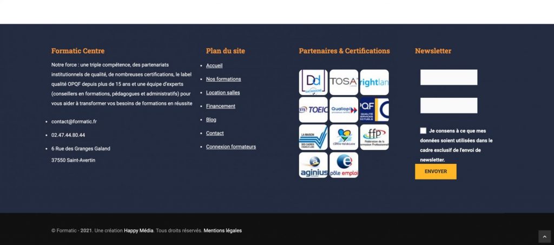Open Nos formations in site map
Screen dimensions: 554x245
(223, 79)
